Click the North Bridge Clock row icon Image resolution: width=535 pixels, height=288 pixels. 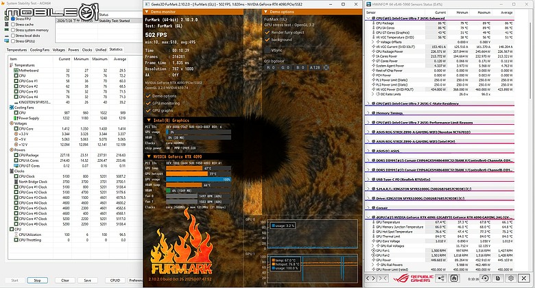coord(16,182)
